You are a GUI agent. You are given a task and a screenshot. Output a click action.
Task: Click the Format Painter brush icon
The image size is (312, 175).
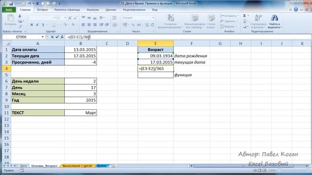20,26
